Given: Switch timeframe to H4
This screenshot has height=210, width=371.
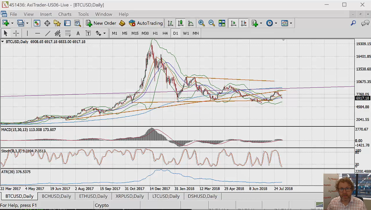Looking at the screenshot, I should pyautogui.click(x=165, y=33).
